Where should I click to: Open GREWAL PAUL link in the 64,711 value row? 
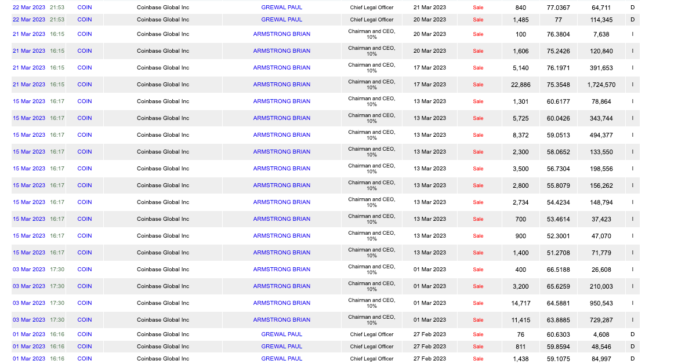[281, 8]
